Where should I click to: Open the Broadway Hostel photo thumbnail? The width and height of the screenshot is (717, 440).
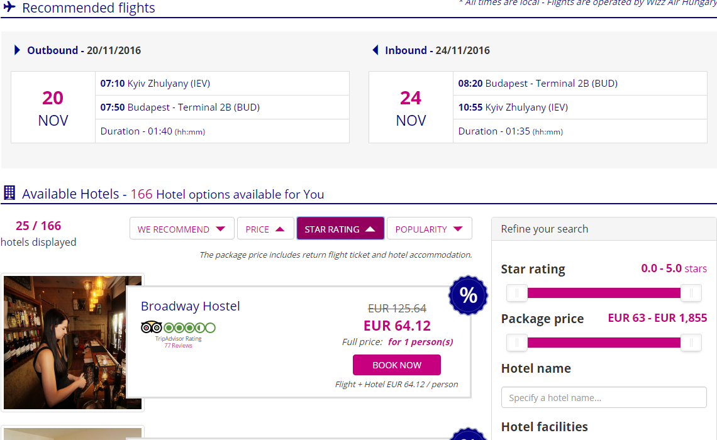[72, 343]
